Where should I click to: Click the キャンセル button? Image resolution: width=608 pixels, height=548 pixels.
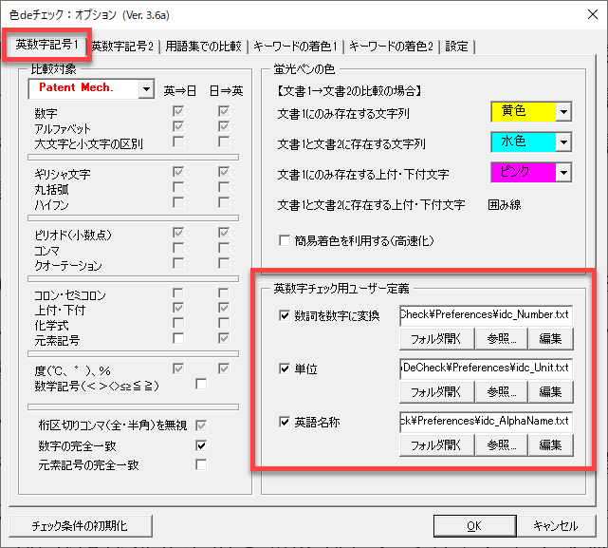coord(555,525)
